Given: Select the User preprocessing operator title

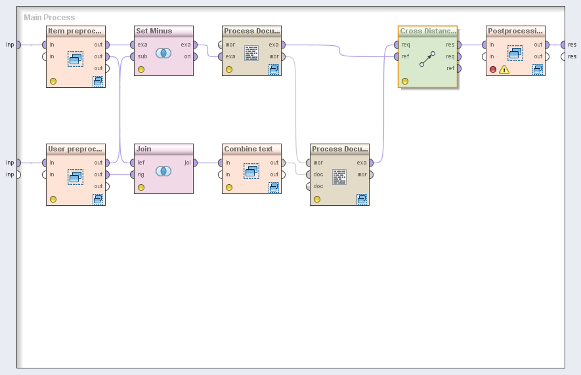Looking at the screenshot, I should click(x=75, y=149).
